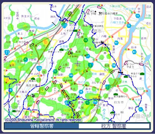The height and width of the screenshot is (134, 155).
Task: Click the たかつき station marker
Action: pos(26,43)
